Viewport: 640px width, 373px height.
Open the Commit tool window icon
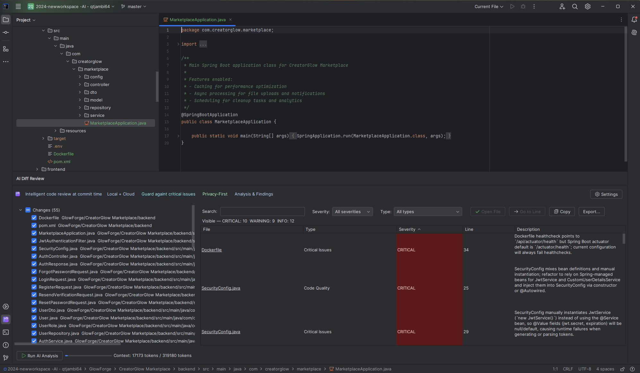coord(6,32)
